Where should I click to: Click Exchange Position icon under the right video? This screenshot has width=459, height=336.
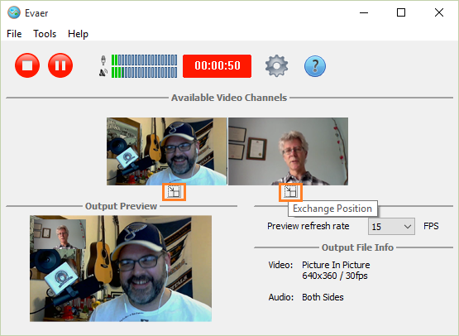[290, 192]
